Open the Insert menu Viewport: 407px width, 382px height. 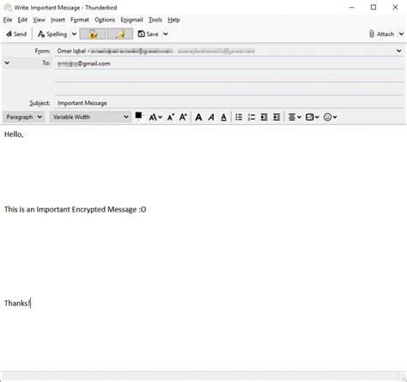[x=58, y=20]
